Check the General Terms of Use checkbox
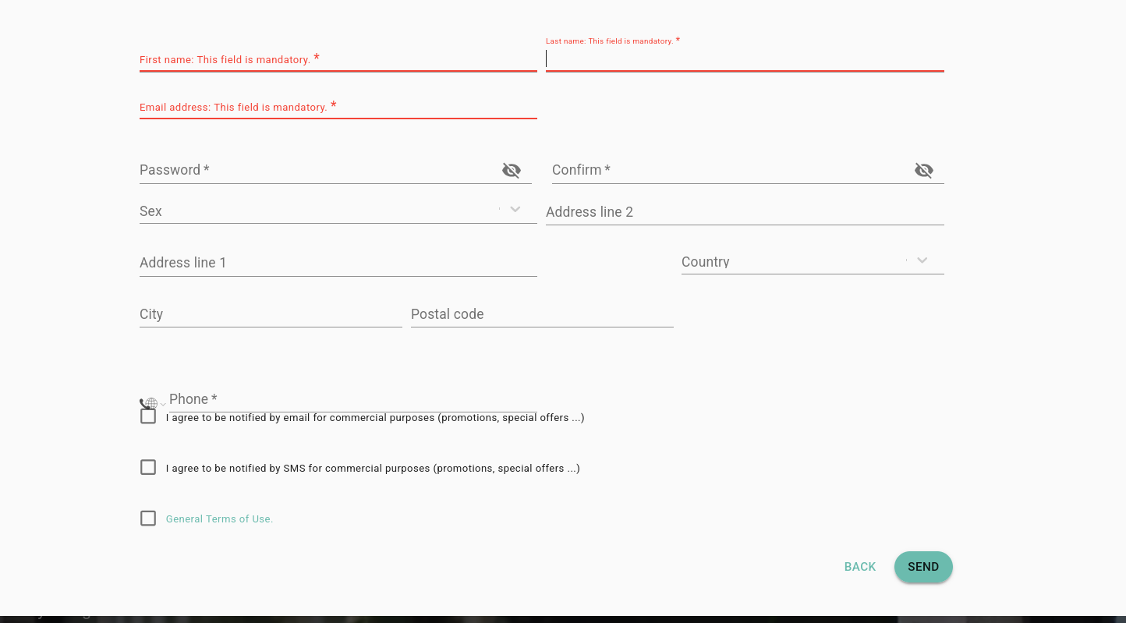Viewport: 1126px width, 623px height. [148, 519]
